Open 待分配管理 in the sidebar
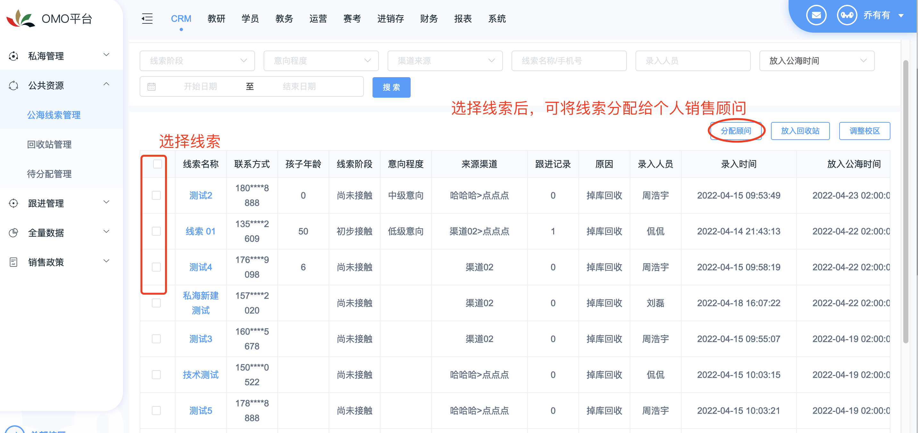The width and height of the screenshot is (918, 433). pyautogui.click(x=49, y=174)
